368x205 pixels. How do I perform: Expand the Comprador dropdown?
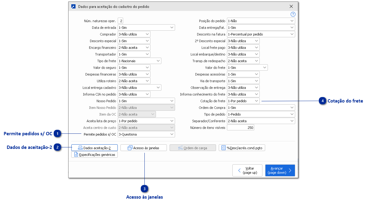(x=147, y=34)
